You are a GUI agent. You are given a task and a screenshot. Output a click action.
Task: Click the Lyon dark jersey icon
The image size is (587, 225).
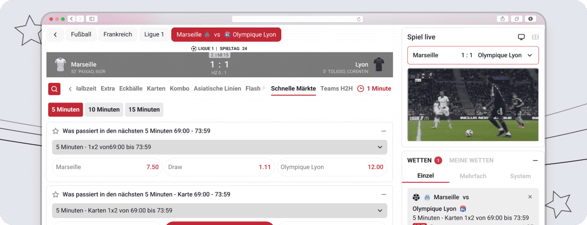tap(379, 64)
